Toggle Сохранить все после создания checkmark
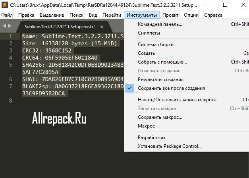Image resolution: width=249 pixels, height=178 pixels. [187, 88]
